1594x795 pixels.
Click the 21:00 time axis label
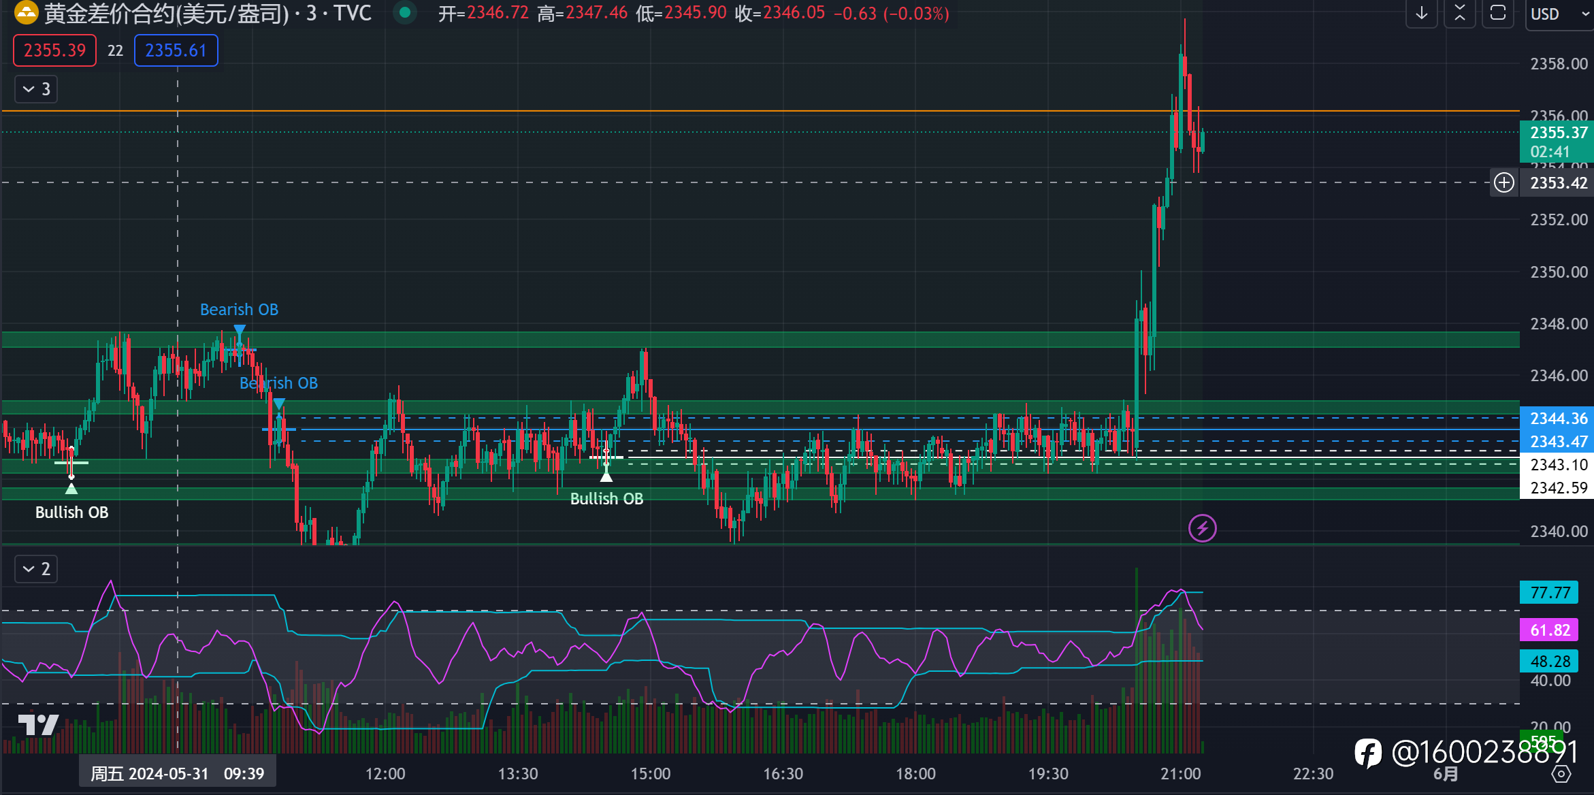pyautogui.click(x=1181, y=774)
